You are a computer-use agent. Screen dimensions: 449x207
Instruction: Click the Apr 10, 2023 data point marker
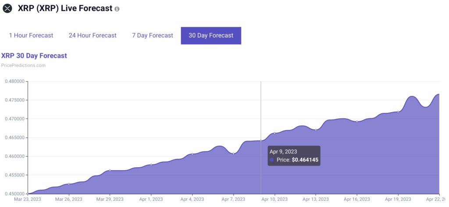pyautogui.click(x=274, y=133)
